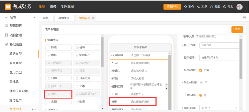Open 预算管理 in the sidebar
249x112 pixels.
(x=16, y=26)
